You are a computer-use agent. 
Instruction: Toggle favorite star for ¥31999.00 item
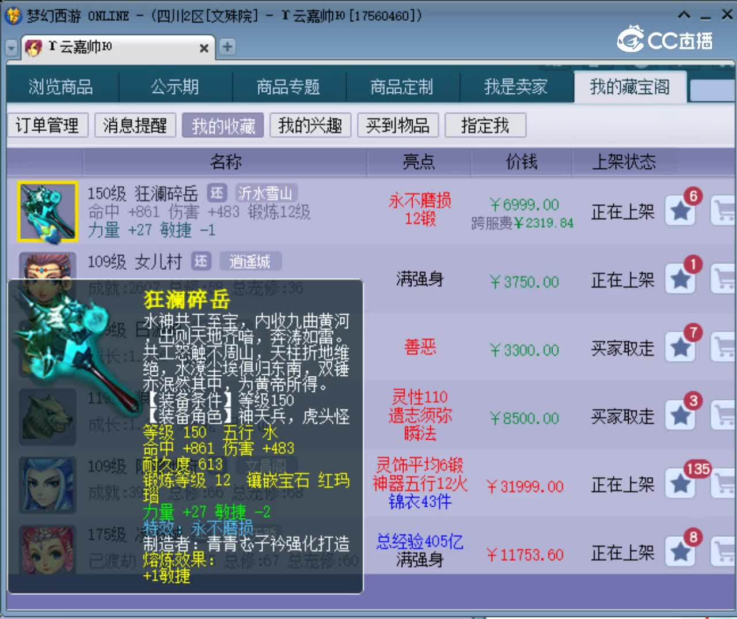point(681,484)
